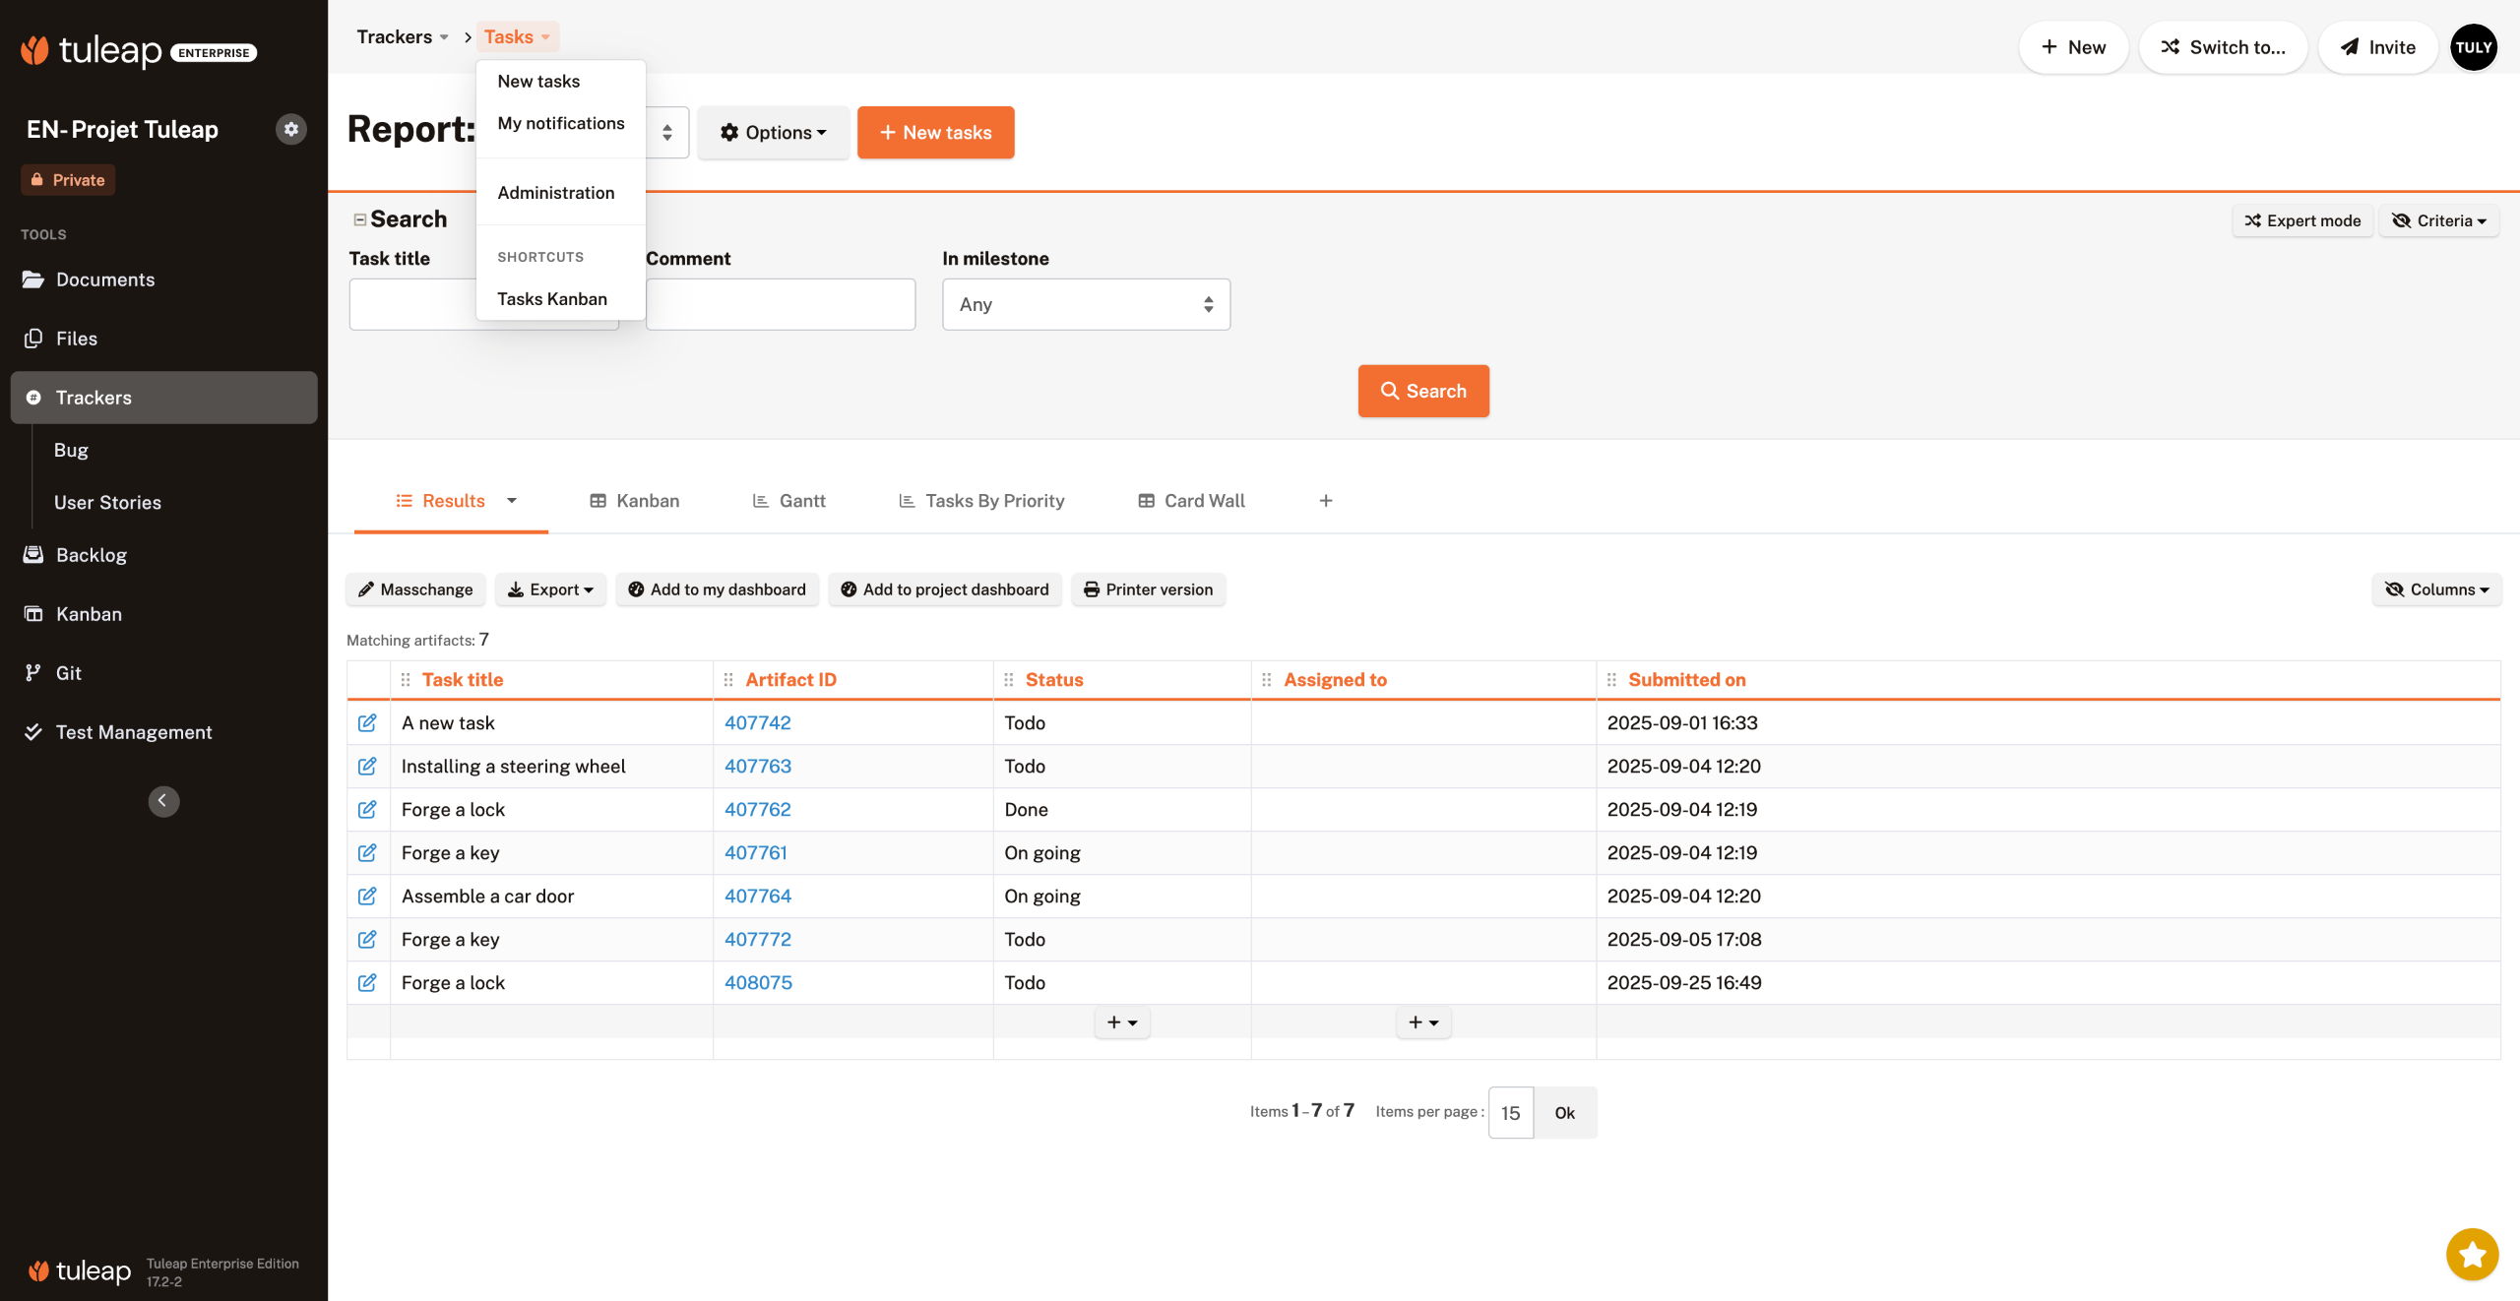Open the TULY user avatar

pyautogui.click(x=2473, y=47)
